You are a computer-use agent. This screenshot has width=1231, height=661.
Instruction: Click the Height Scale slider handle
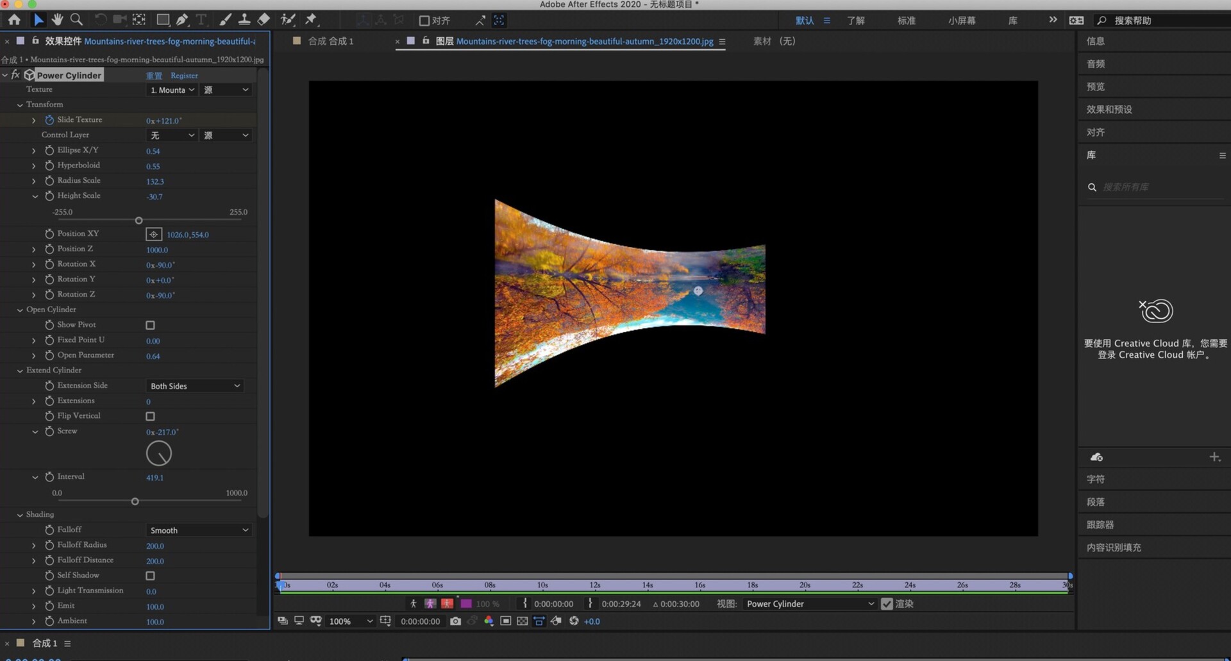tap(138, 221)
